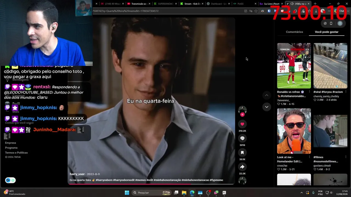Play the Homelander Edit video thumbnail
This screenshot has width=351, height=197.
[x=294, y=131]
